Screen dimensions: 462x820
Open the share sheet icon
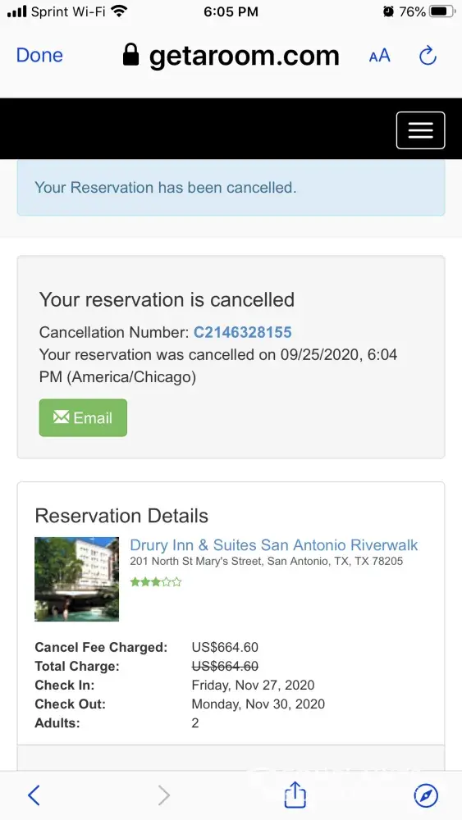pyautogui.click(x=295, y=795)
